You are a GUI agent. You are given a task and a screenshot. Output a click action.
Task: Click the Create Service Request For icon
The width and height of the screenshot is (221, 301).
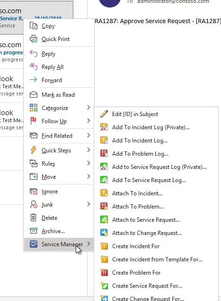104,285
